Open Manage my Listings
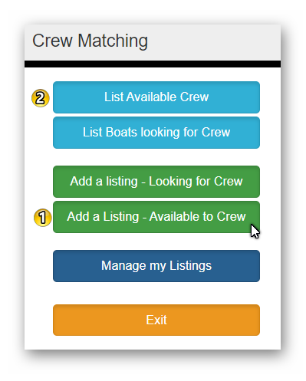The image size is (306, 381). (156, 266)
